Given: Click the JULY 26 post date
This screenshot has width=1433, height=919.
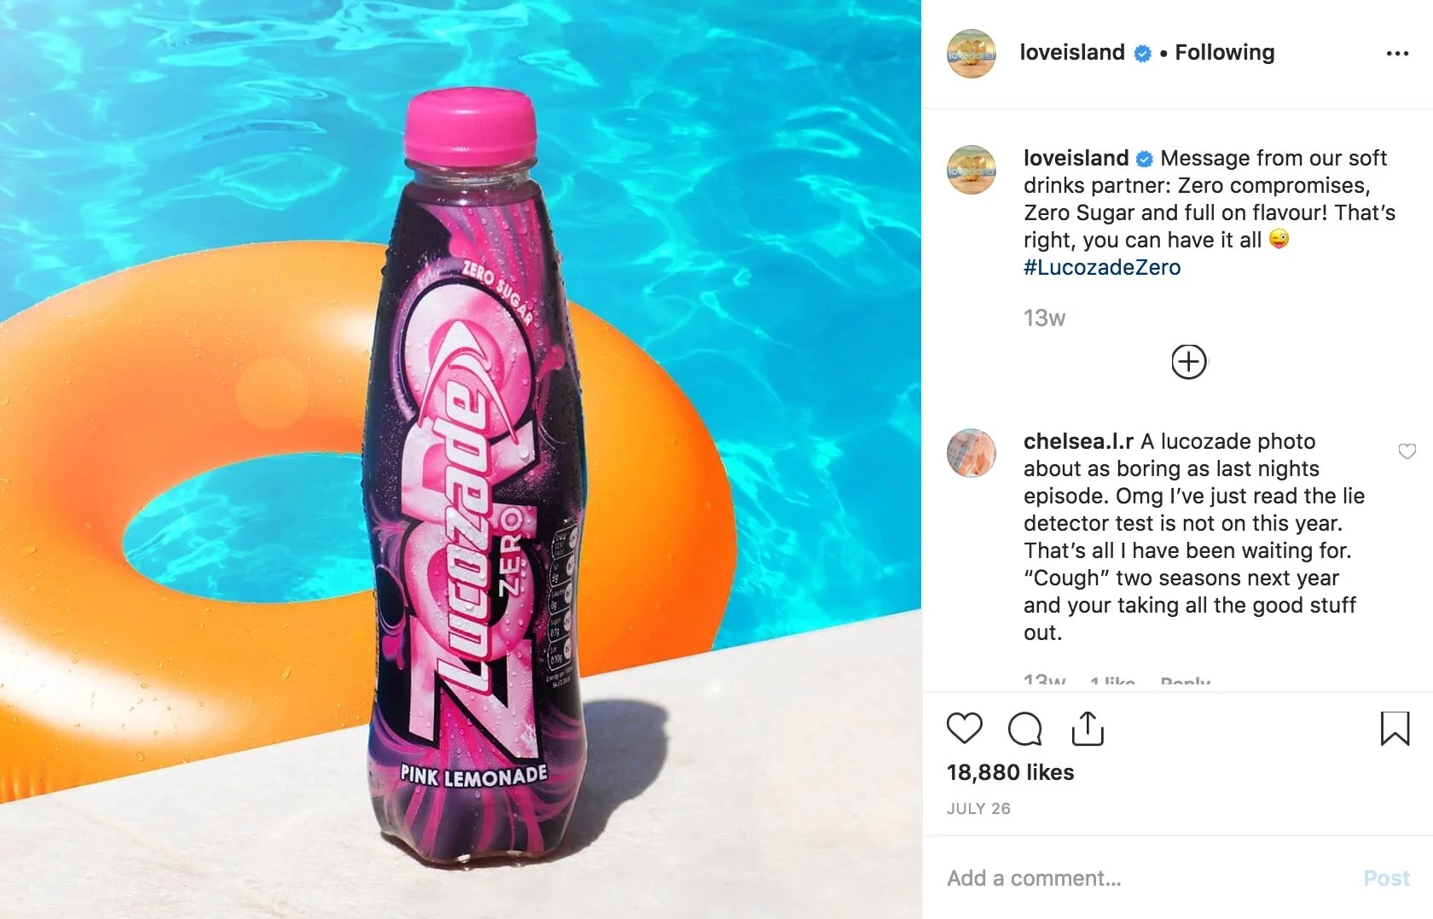Looking at the screenshot, I should coord(978,808).
